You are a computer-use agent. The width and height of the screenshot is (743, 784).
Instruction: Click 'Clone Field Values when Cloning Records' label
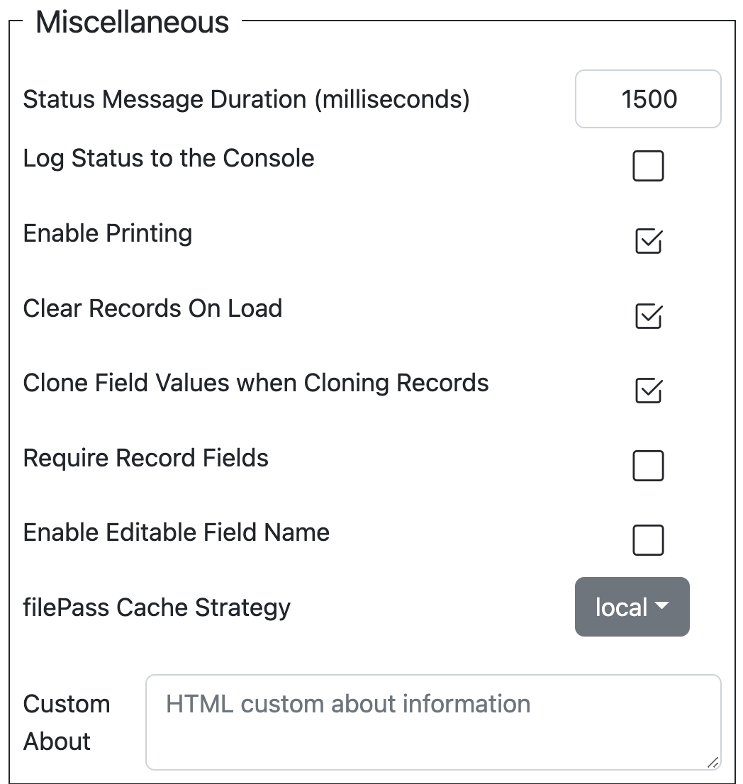(255, 383)
